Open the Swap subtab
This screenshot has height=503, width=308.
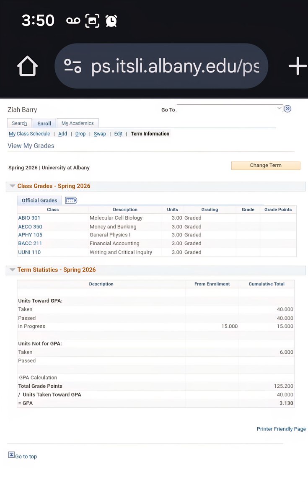(x=100, y=134)
